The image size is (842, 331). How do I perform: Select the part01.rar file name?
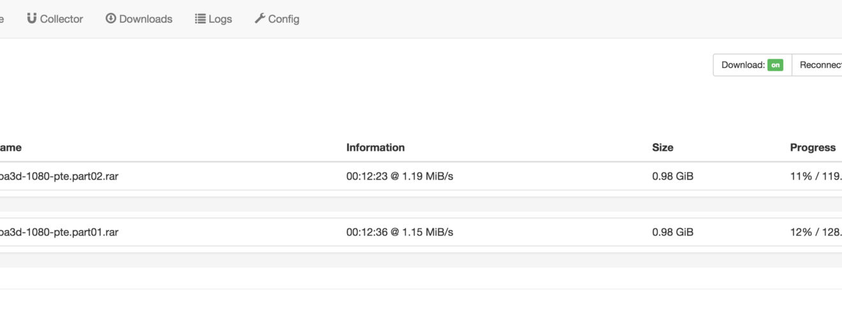point(59,232)
